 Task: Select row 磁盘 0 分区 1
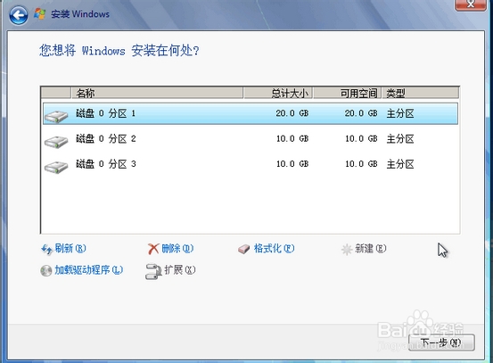click(x=251, y=113)
